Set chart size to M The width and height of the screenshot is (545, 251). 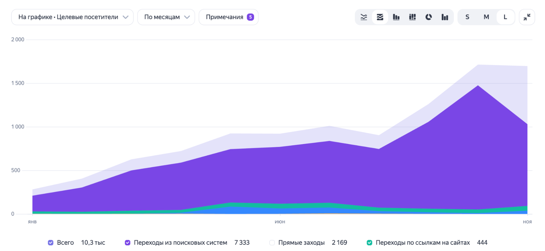(486, 17)
